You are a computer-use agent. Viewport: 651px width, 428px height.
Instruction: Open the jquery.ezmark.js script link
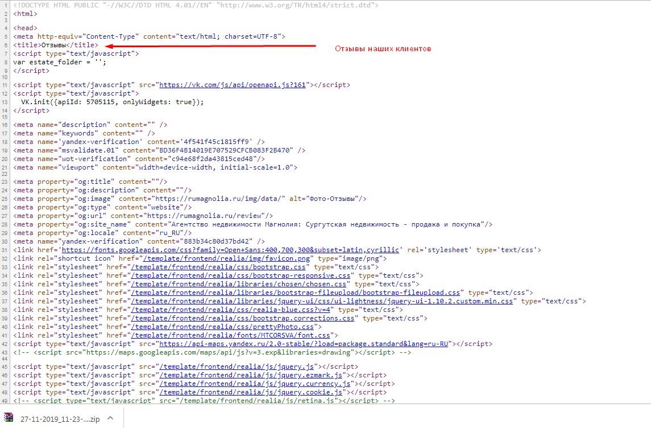pyautogui.click(x=251, y=375)
